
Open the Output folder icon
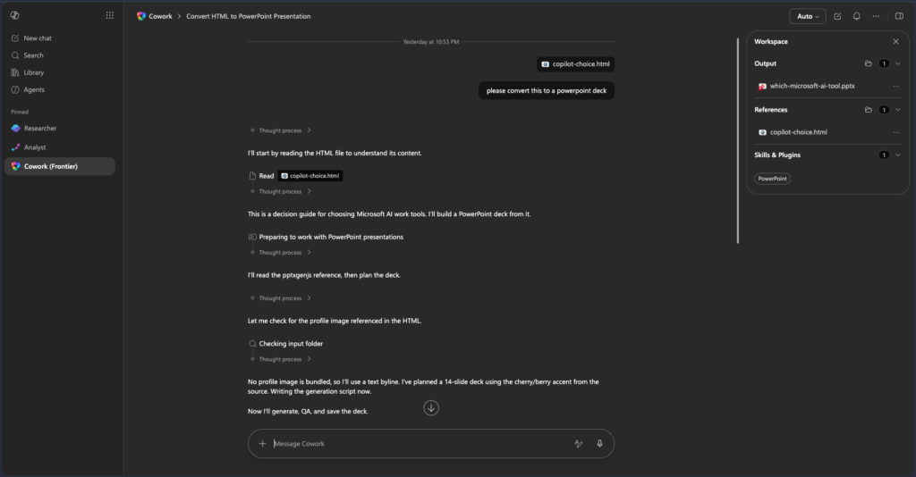868,63
